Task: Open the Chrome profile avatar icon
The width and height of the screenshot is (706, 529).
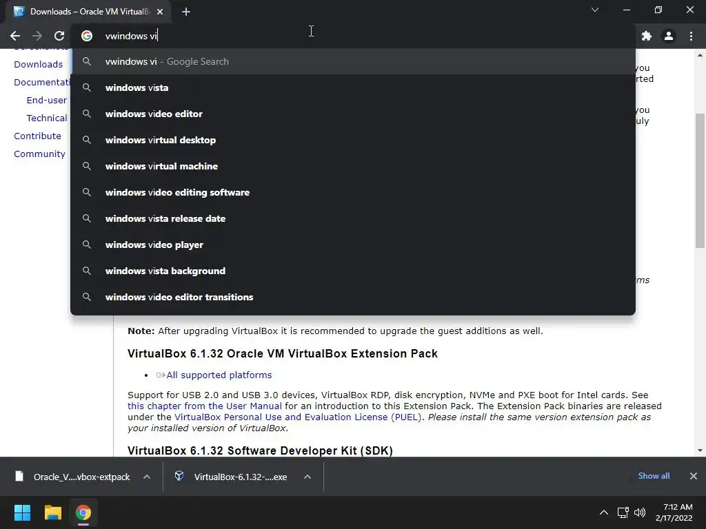Action: pyautogui.click(x=669, y=36)
